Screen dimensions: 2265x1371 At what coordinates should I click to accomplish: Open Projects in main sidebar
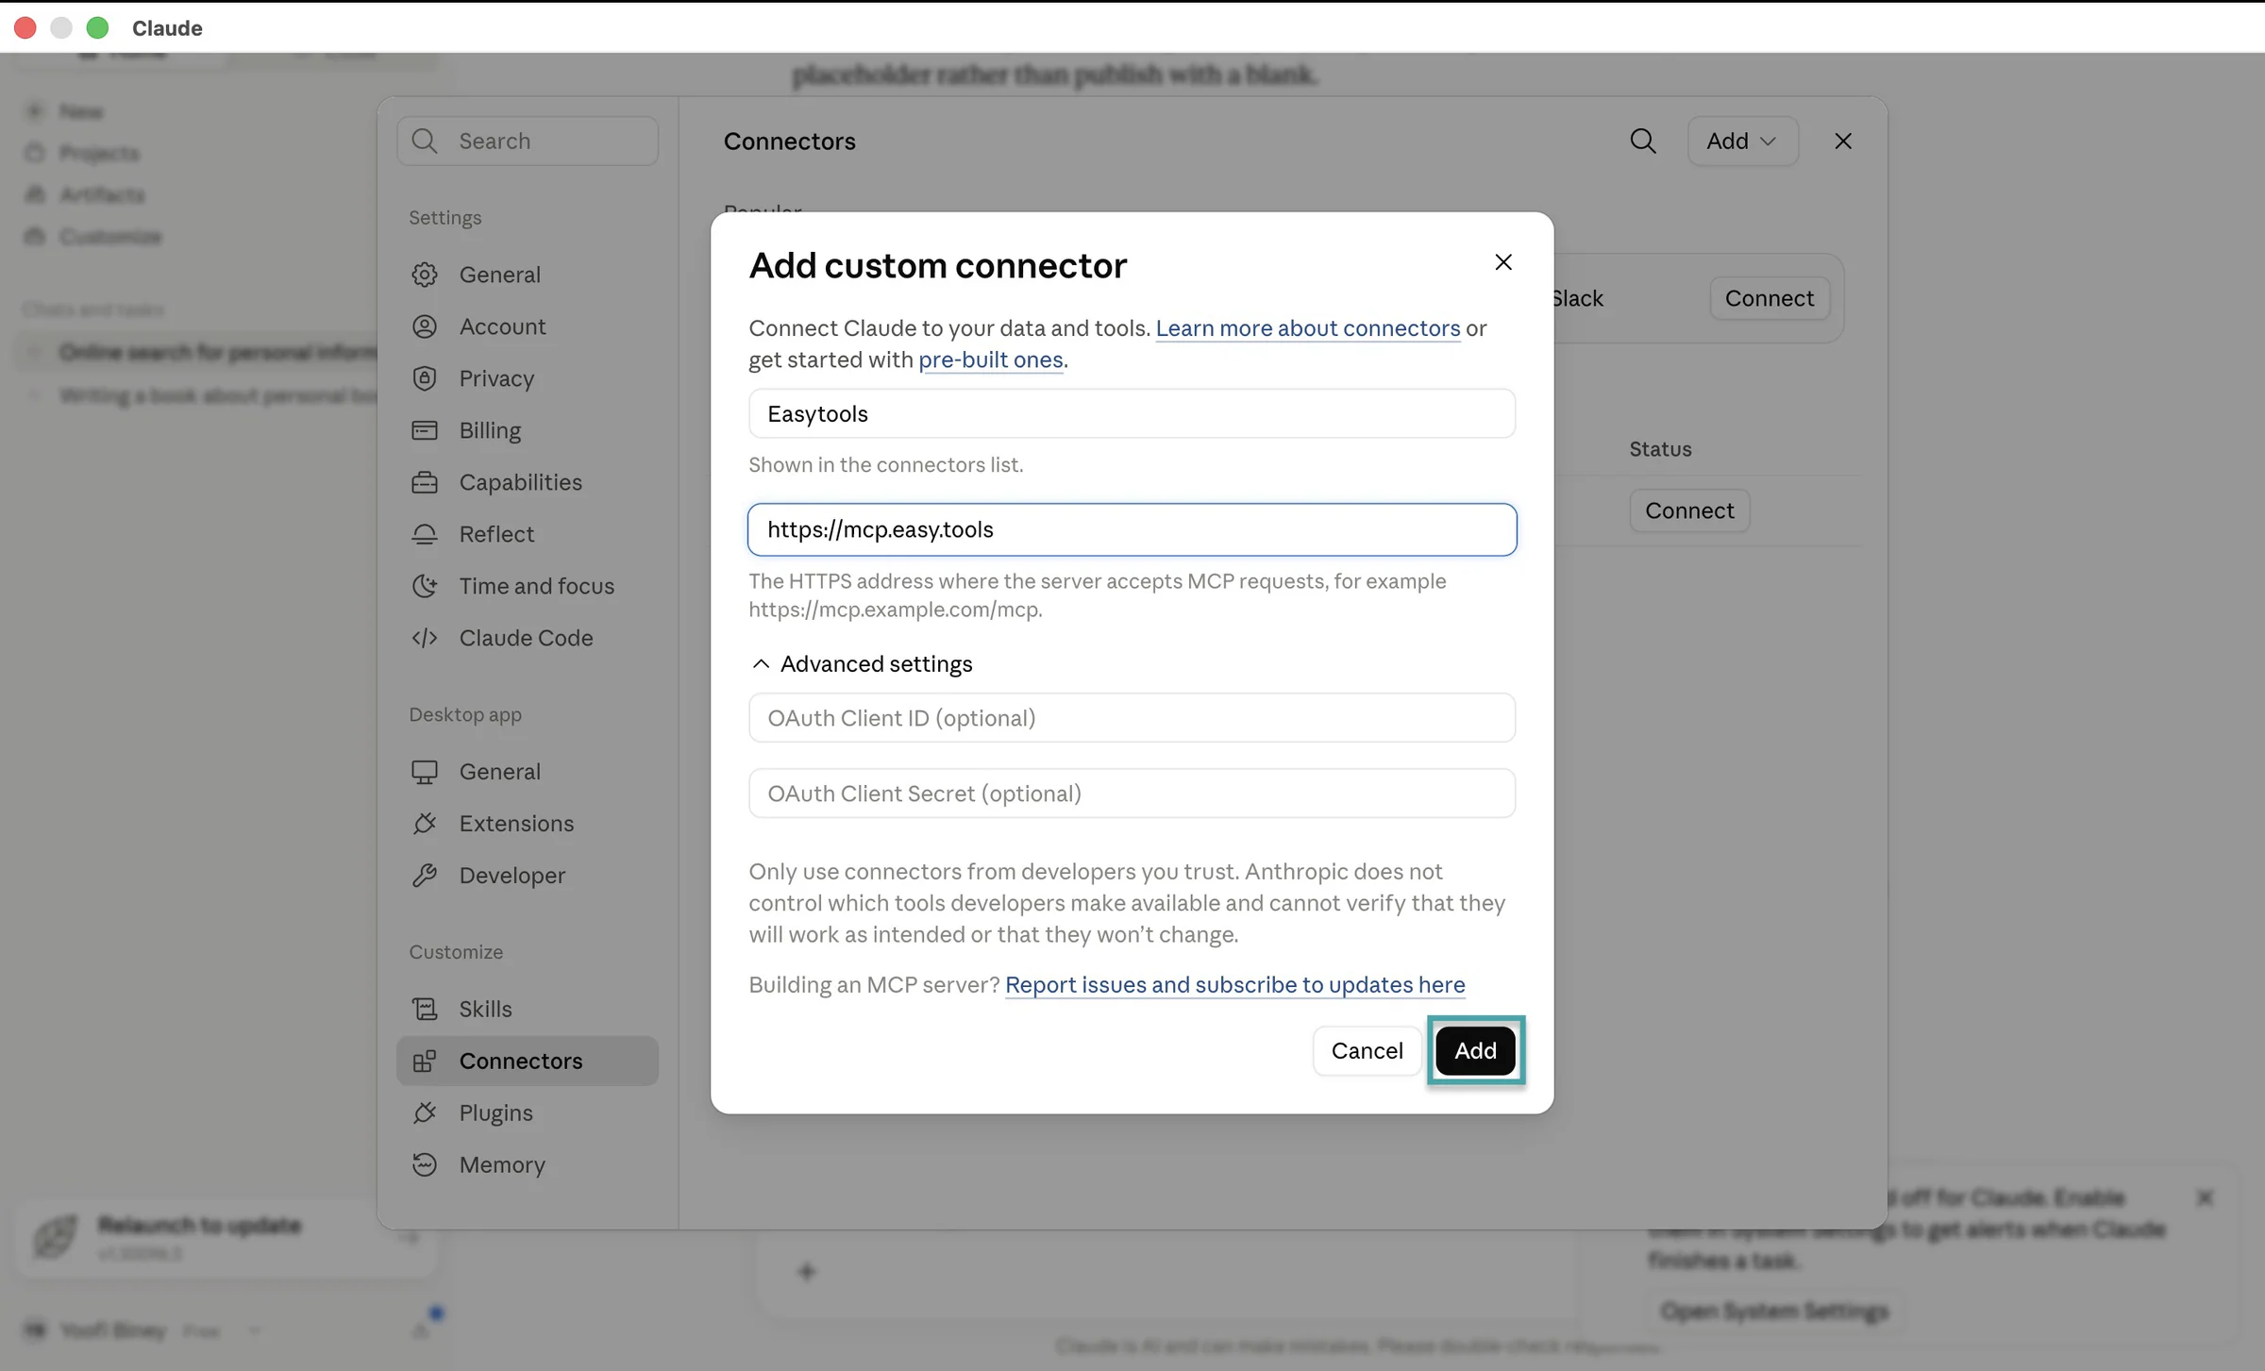[x=99, y=153]
